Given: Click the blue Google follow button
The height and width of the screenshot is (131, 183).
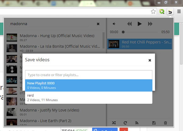Looking at the screenshot, I should point(105,129).
